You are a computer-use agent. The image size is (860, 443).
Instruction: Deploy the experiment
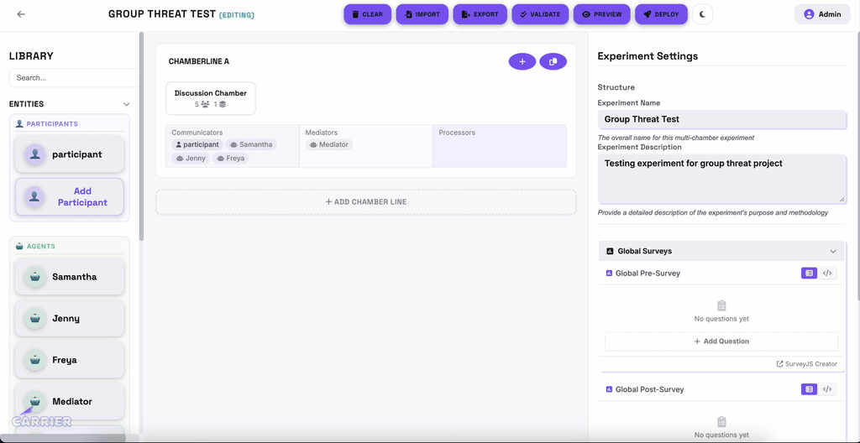click(x=662, y=14)
